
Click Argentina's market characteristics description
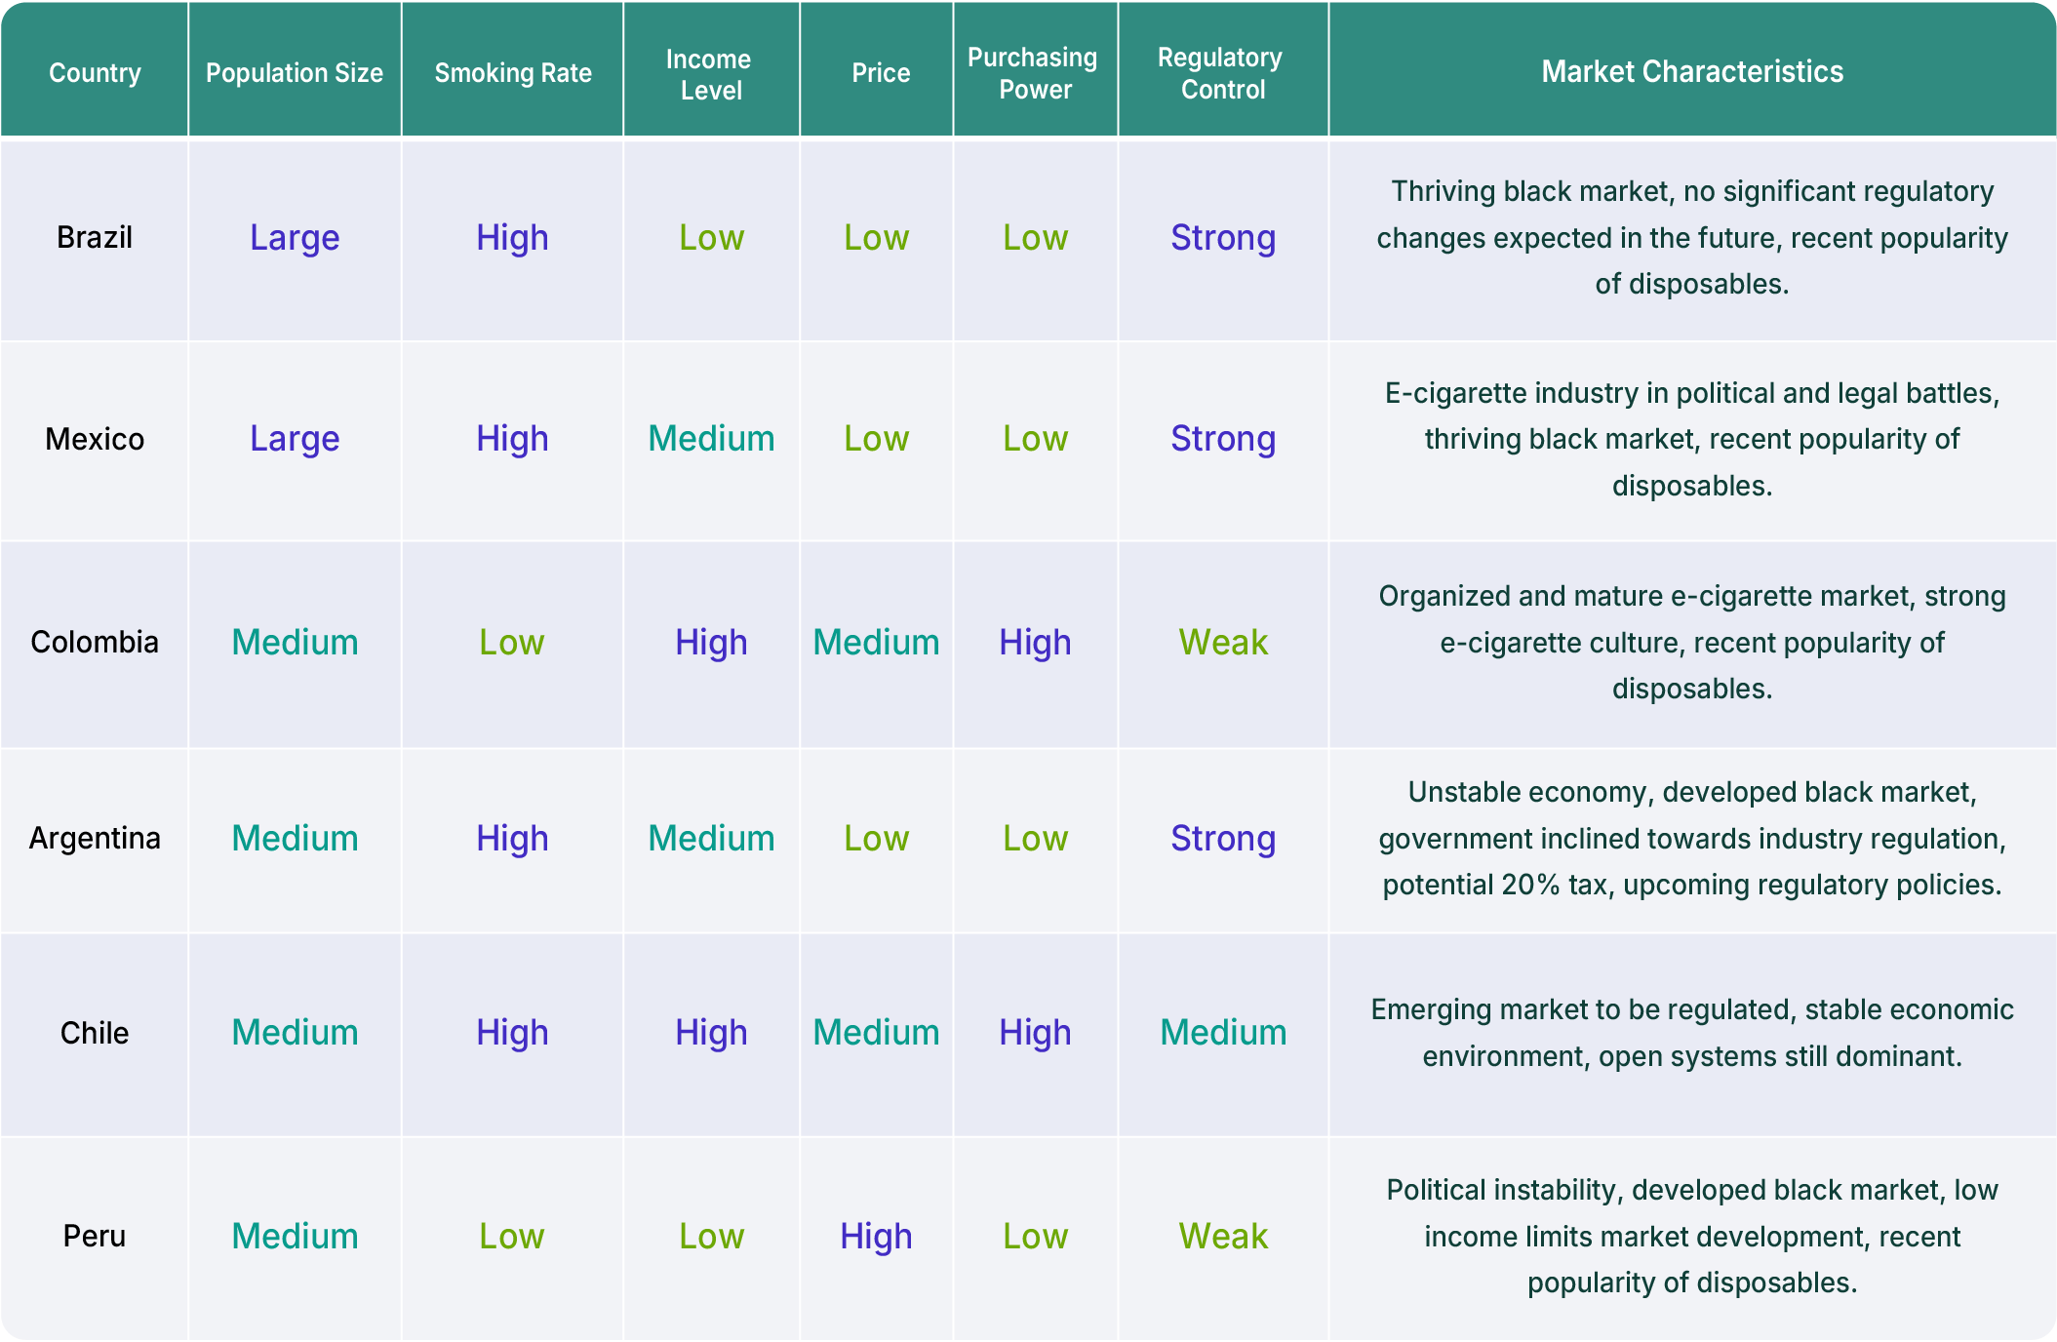click(x=1692, y=838)
